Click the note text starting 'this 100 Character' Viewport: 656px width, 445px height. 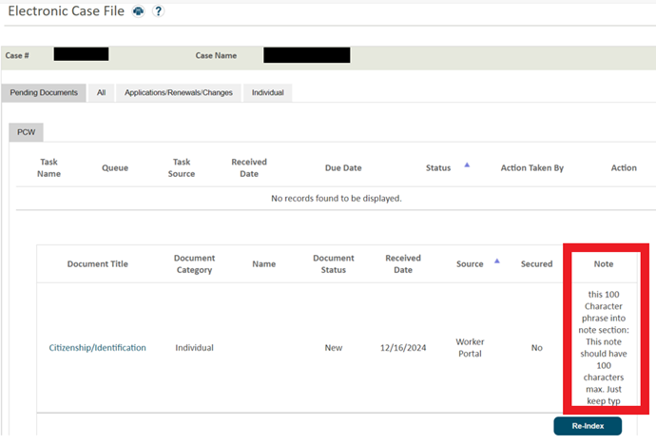pyautogui.click(x=604, y=348)
